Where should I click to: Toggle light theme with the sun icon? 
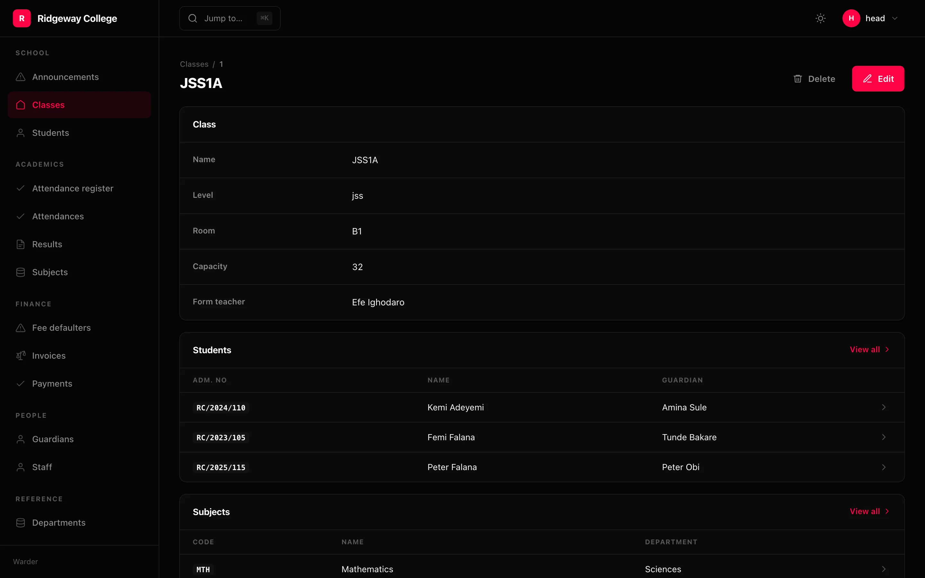click(x=820, y=18)
